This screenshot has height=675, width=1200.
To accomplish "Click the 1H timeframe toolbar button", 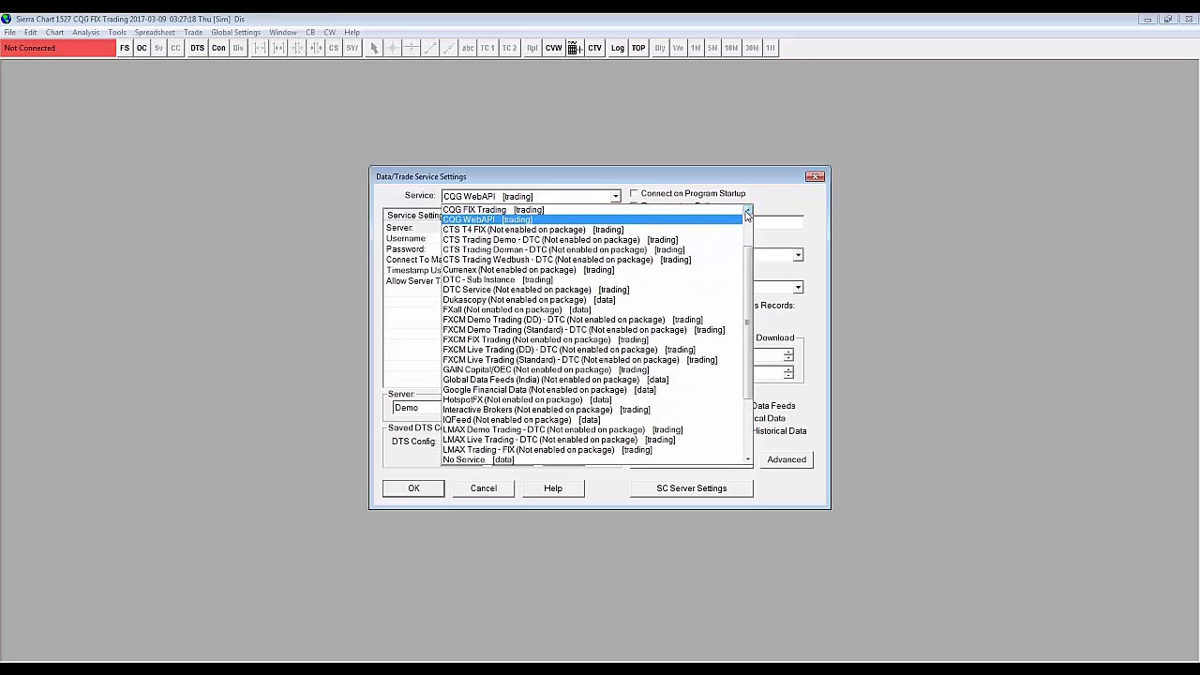I will [x=771, y=48].
